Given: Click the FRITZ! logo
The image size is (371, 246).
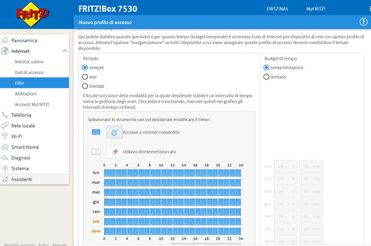Looking at the screenshot, I should (x=33, y=14).
